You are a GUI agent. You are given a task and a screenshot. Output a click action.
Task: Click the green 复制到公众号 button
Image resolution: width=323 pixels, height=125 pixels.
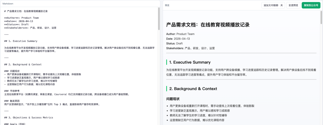(x=311, y=5)
